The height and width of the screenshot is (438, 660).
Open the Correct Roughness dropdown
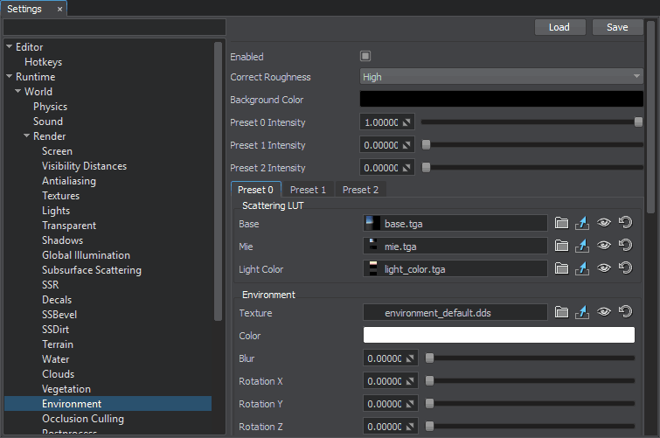(x=502, y=77)
